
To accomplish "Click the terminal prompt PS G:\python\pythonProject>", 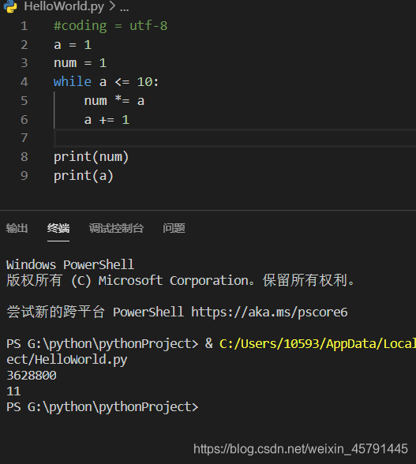I will click(102, 407).
